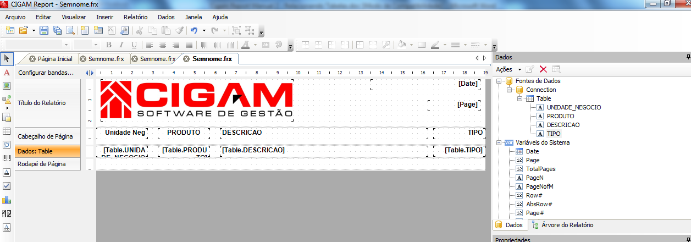
Task: Select the Picture object tool
Action: [7, 86]
